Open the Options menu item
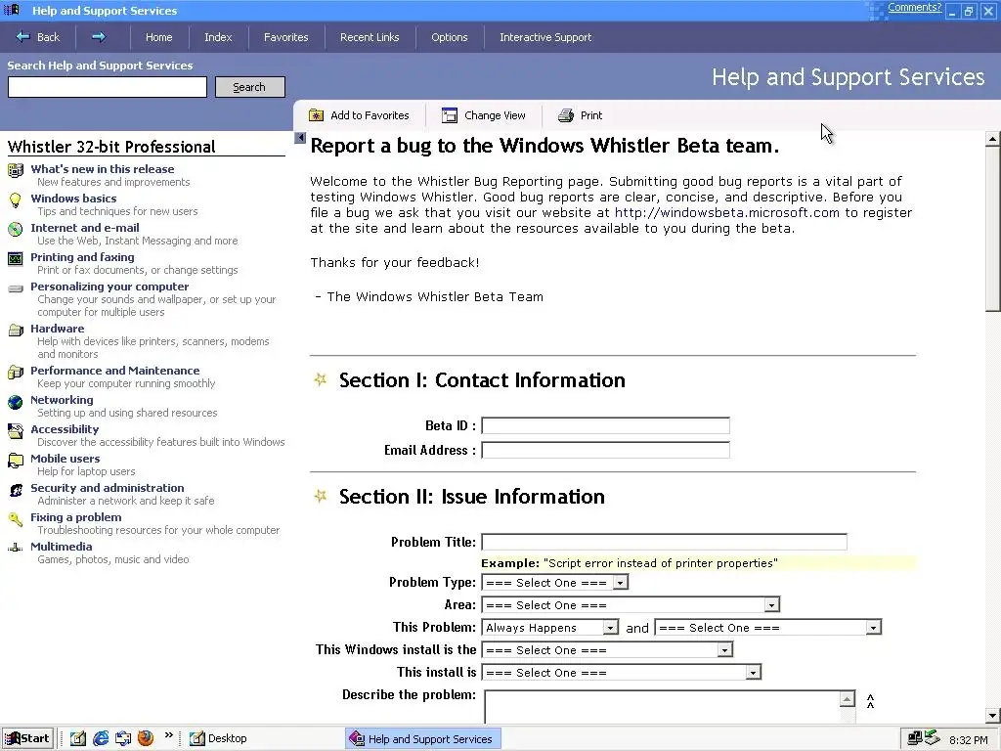1001x751 pixels. click(x=450, y=37)
